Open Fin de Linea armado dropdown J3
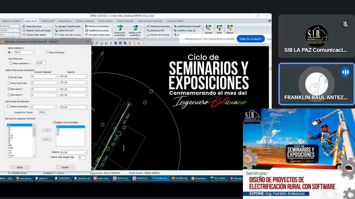Viewport: 355px width, 199px height. [x=44, y=77]
